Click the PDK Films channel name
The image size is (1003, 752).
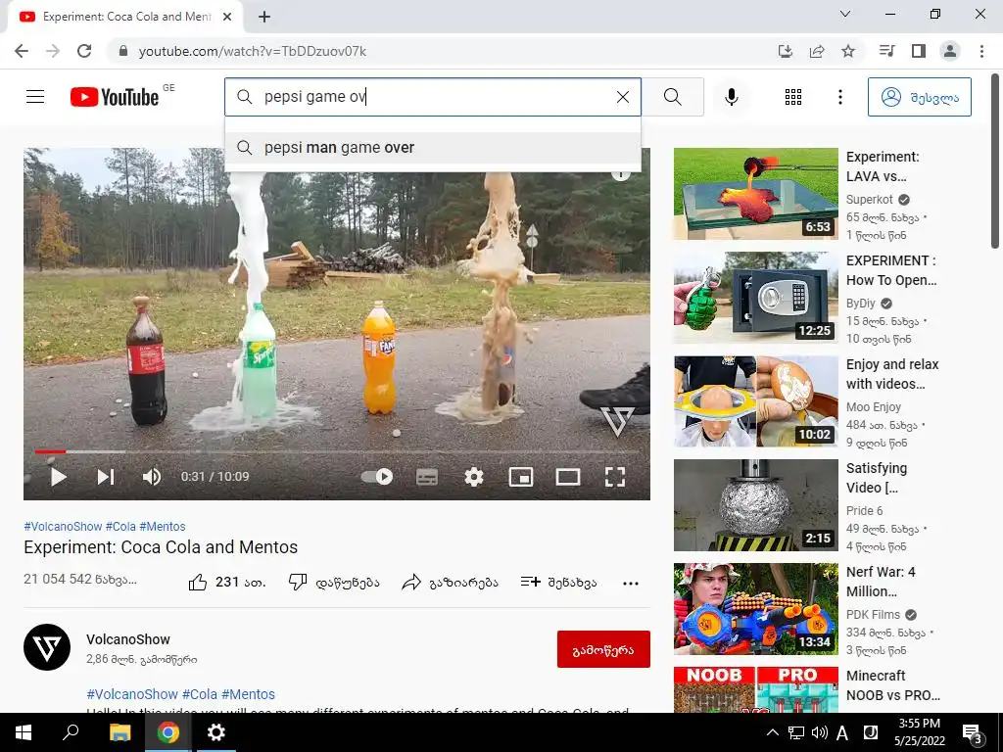point(873,615)
